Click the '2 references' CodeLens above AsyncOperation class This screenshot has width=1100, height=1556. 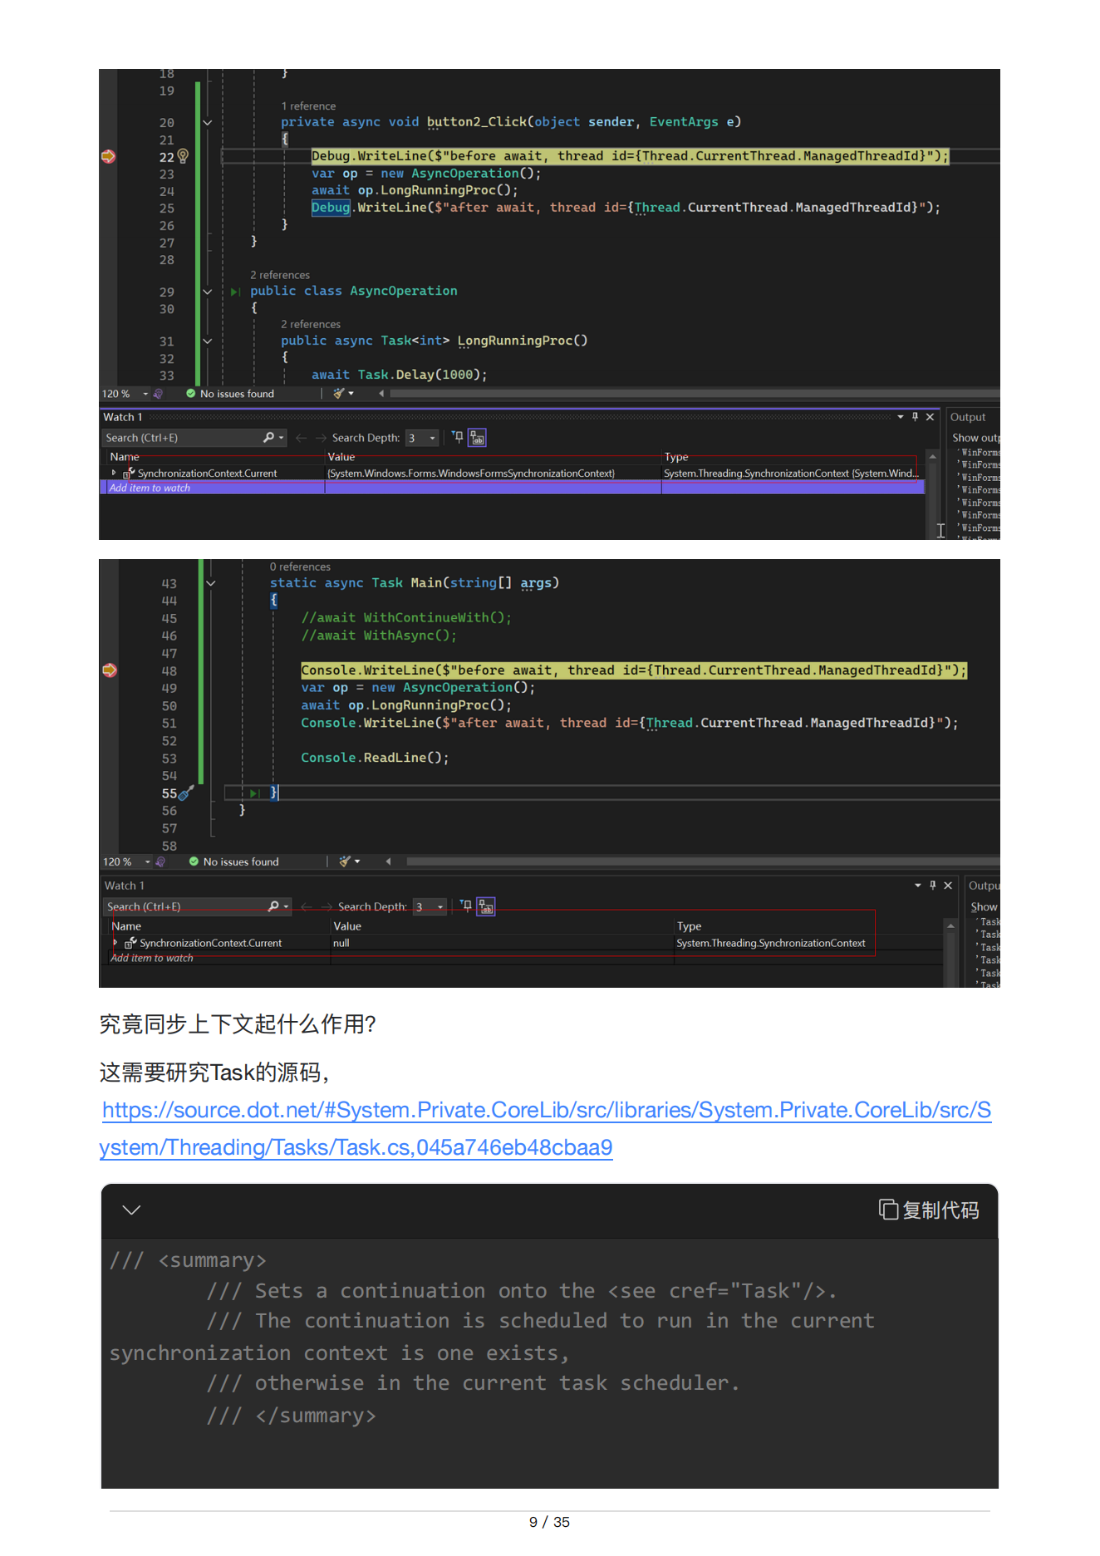click(280, 275)
